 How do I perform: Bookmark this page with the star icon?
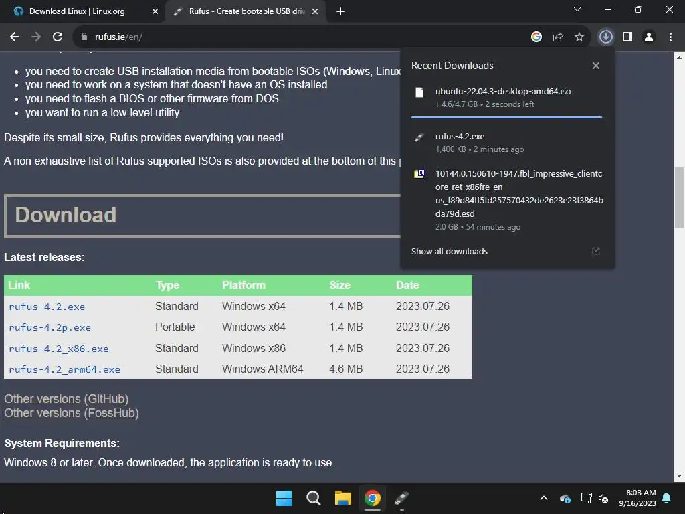tap(579, 37)
